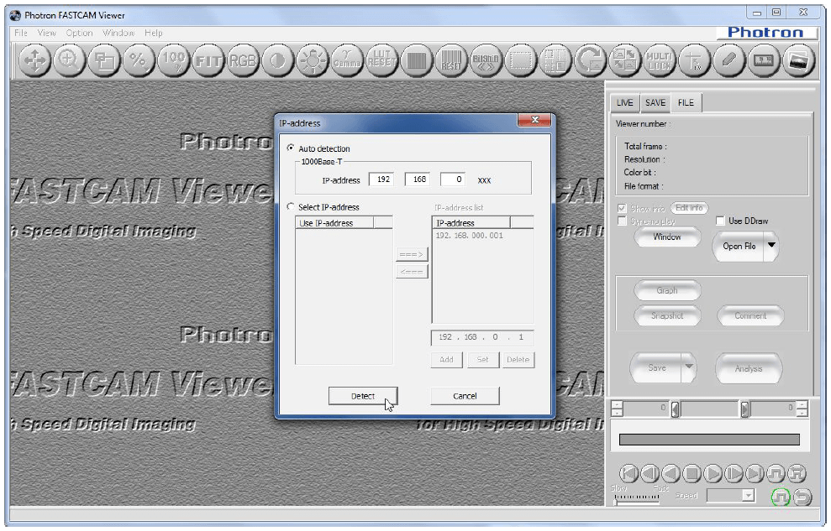Click the Open File button

click(x=739, y=246)
